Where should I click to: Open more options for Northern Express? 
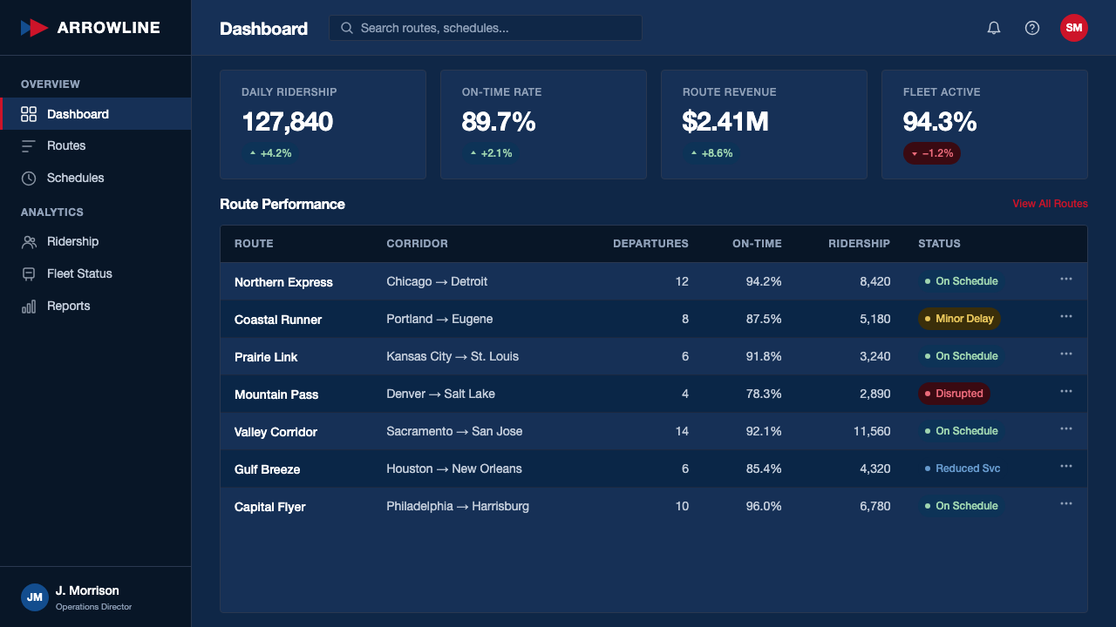coord(1066,279)
